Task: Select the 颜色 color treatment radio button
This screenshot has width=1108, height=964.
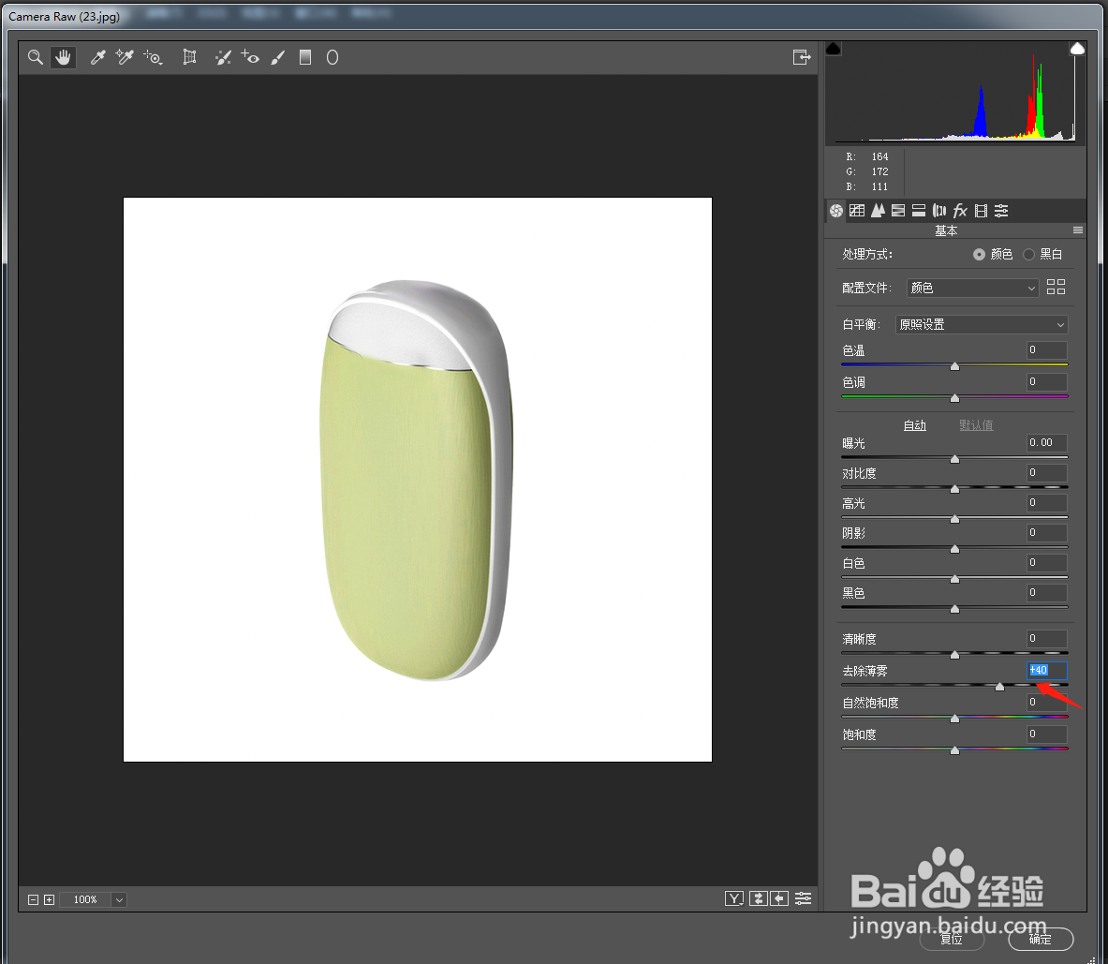Action: coord(979,255)
